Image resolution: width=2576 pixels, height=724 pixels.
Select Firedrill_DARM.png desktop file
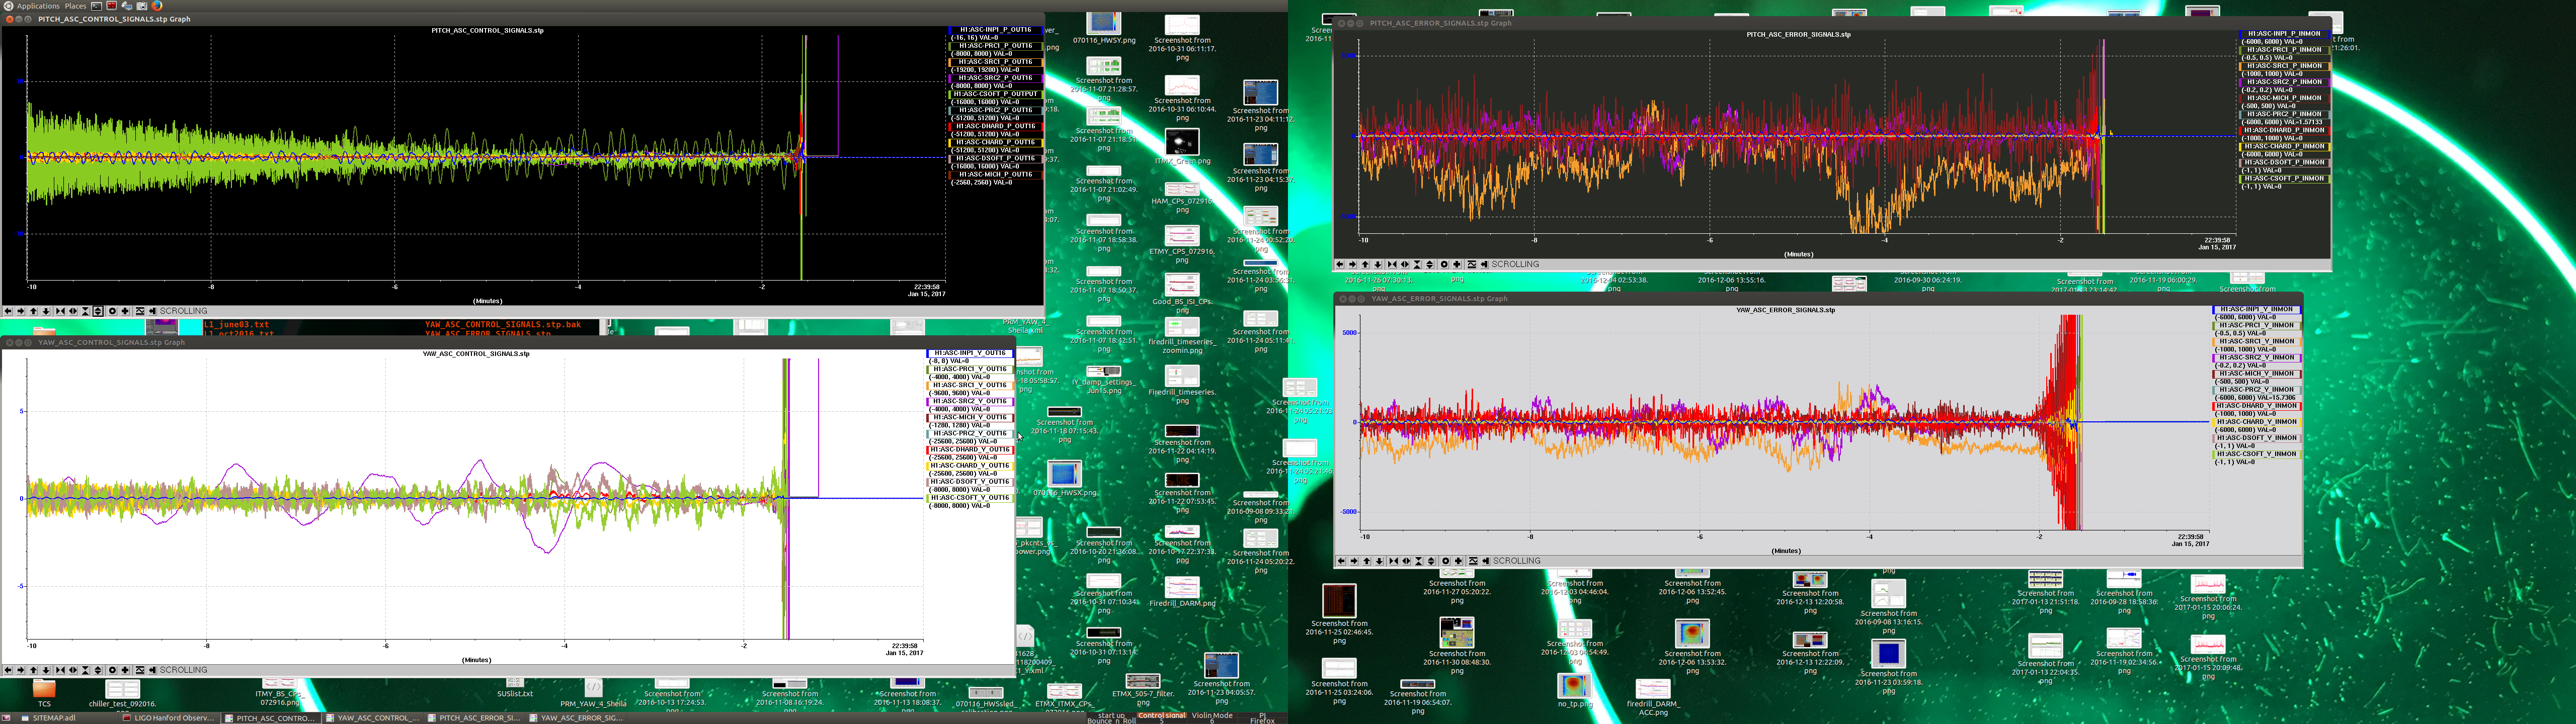tap(1182, 592)
